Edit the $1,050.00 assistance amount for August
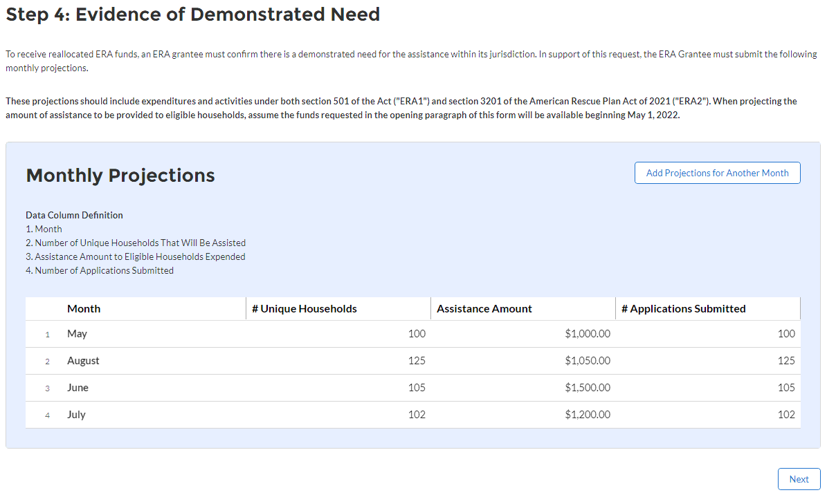This screenshot has height=497, width=827. pos(587,361)
